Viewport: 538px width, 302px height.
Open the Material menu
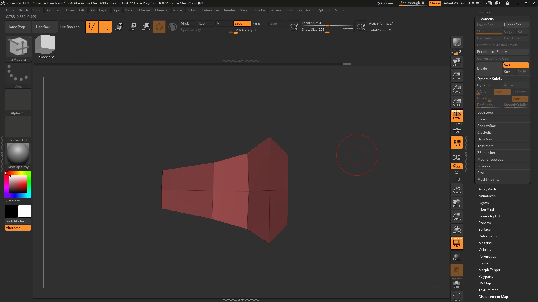pyautogui.click(x=161, y=10)
